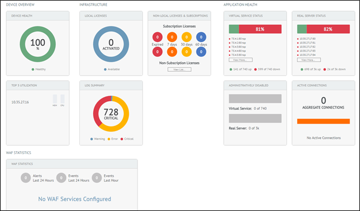Image resolution: width=360 pixels, height=211 pixels.
Task: Click Non-Subscription Licenses orange 7-day circle
Action: click(172, 52)
